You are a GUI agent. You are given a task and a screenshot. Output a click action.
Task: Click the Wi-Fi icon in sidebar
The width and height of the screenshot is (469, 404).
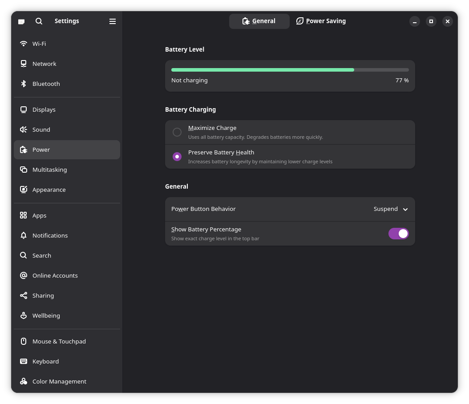(x=24, y=44)
